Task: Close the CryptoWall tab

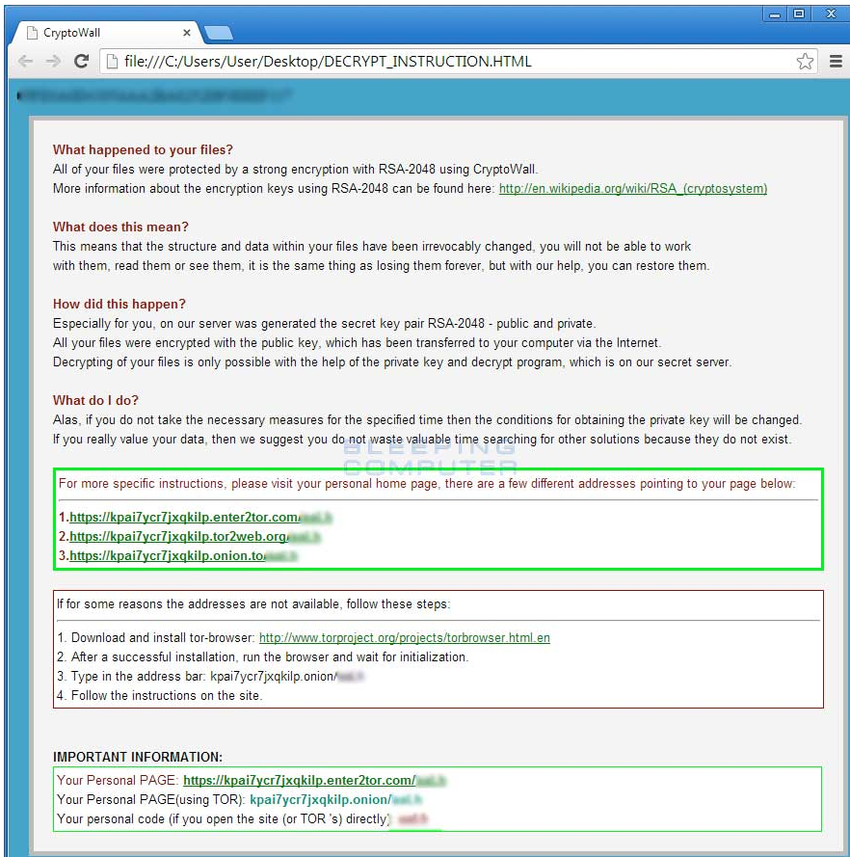Action: [187, 33]
